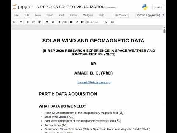
Task: Click the autosaved status text
Action: [111, 7]
